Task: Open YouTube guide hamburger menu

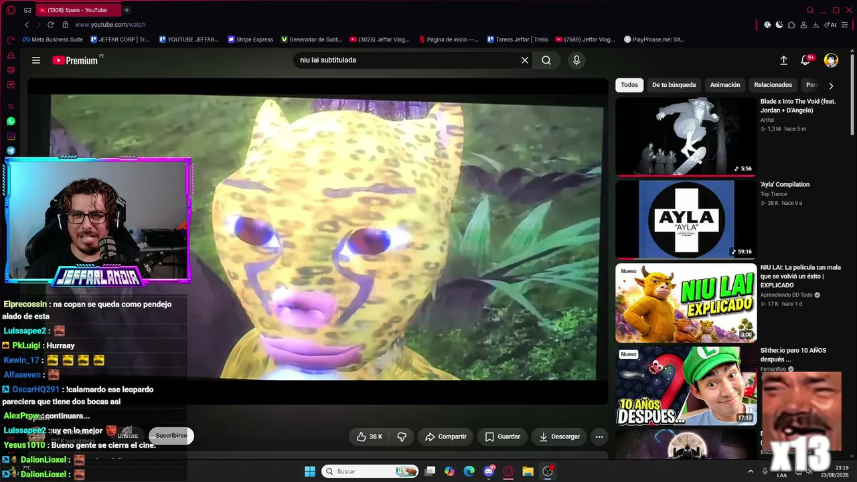Action: 36,60
